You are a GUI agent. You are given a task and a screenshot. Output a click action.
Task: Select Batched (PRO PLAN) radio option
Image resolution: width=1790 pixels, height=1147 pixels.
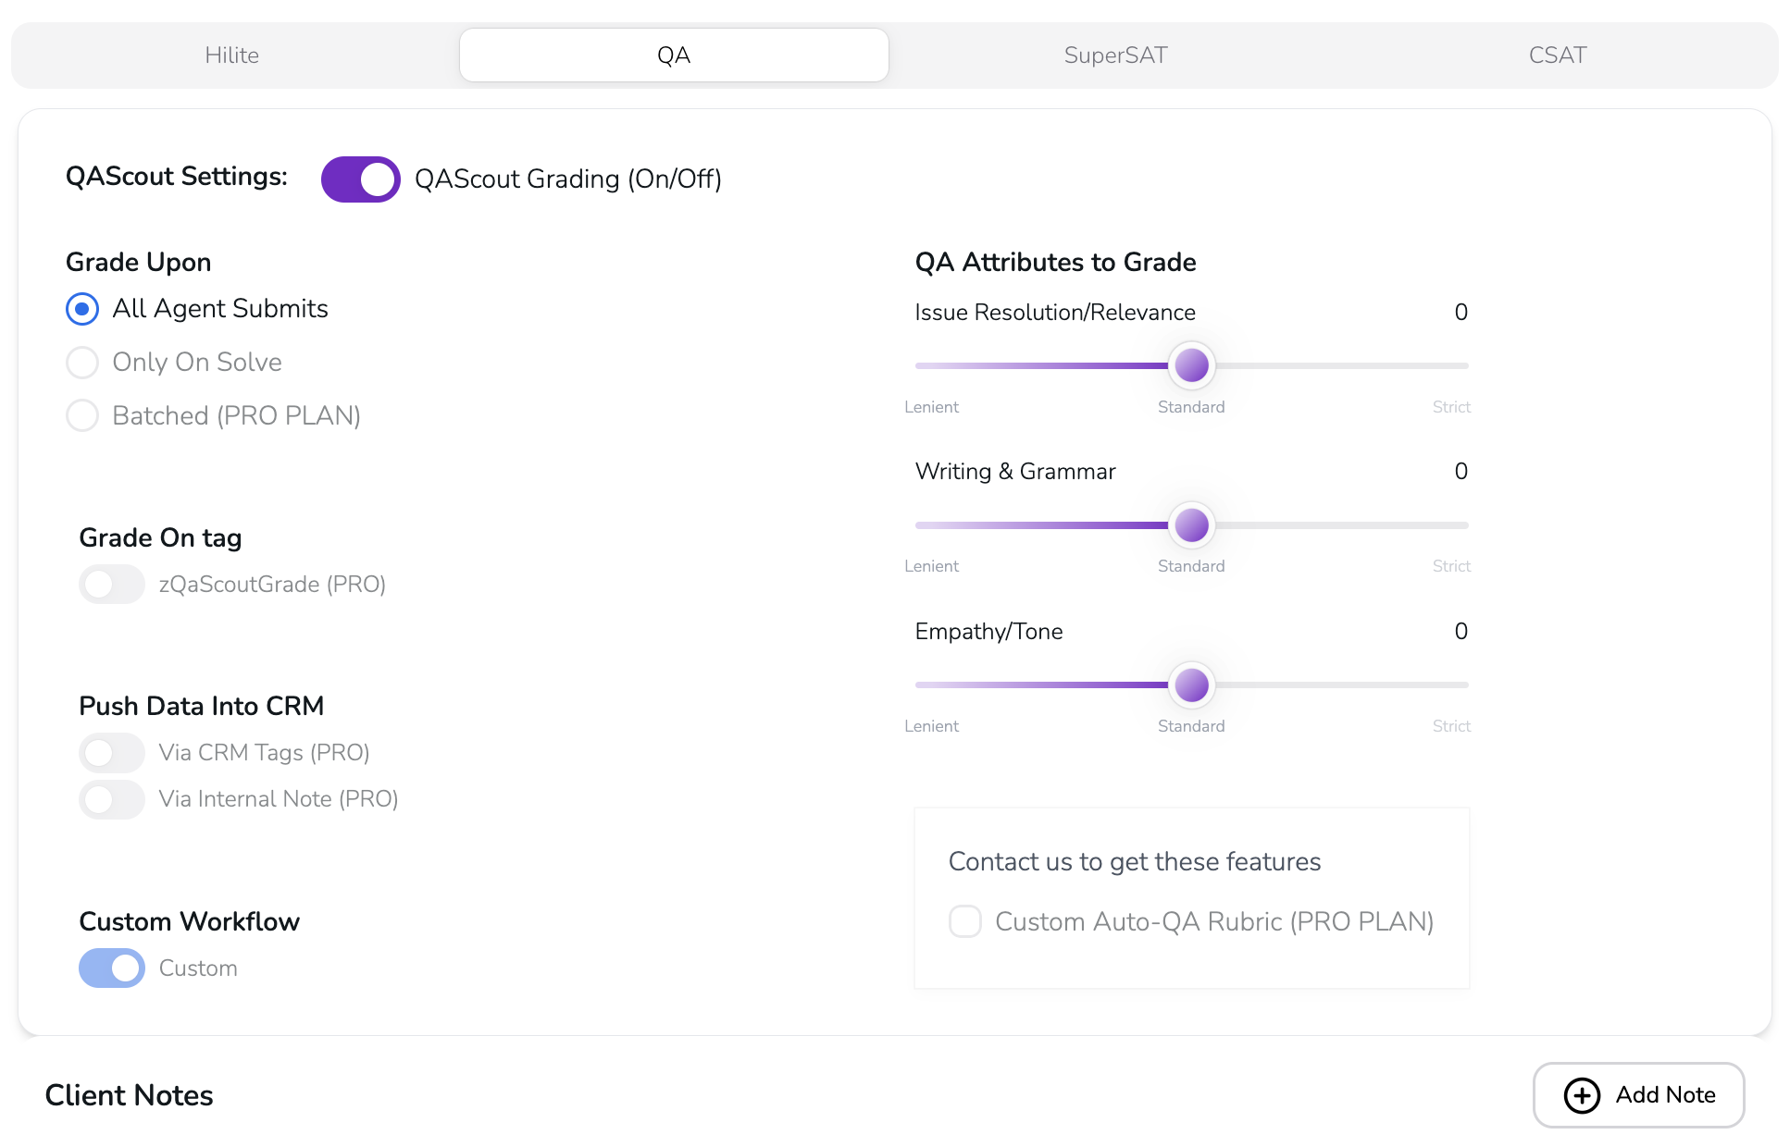[82, 416]
